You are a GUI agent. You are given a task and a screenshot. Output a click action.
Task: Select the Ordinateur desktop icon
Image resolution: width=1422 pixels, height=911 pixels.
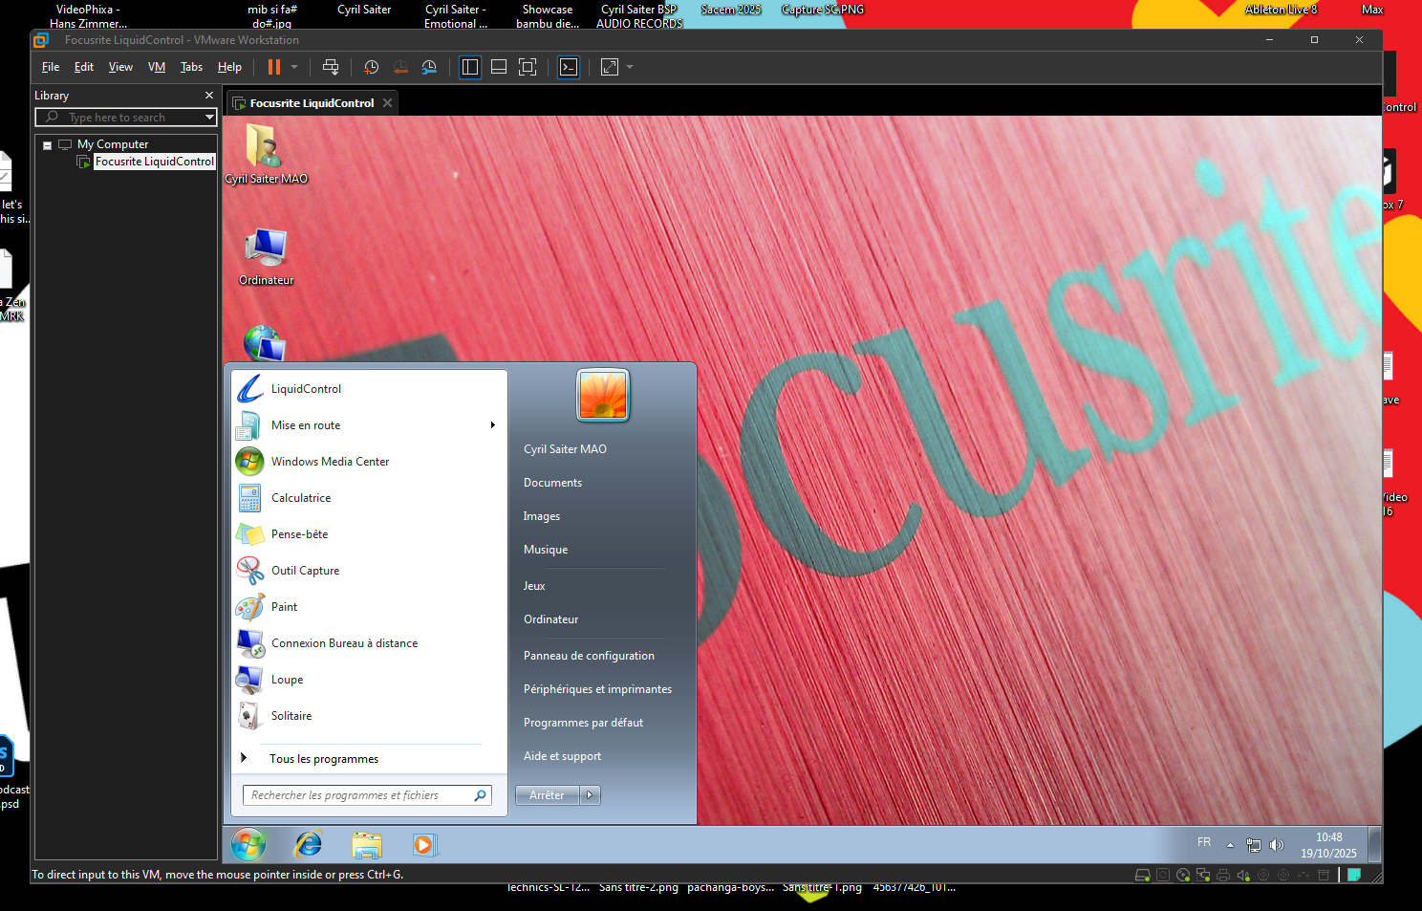[266, 257]
